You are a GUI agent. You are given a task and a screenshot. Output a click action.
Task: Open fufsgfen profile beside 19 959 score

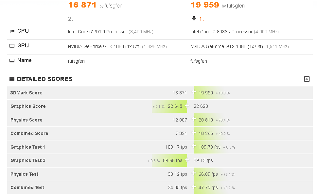click(x=236, y=6)
